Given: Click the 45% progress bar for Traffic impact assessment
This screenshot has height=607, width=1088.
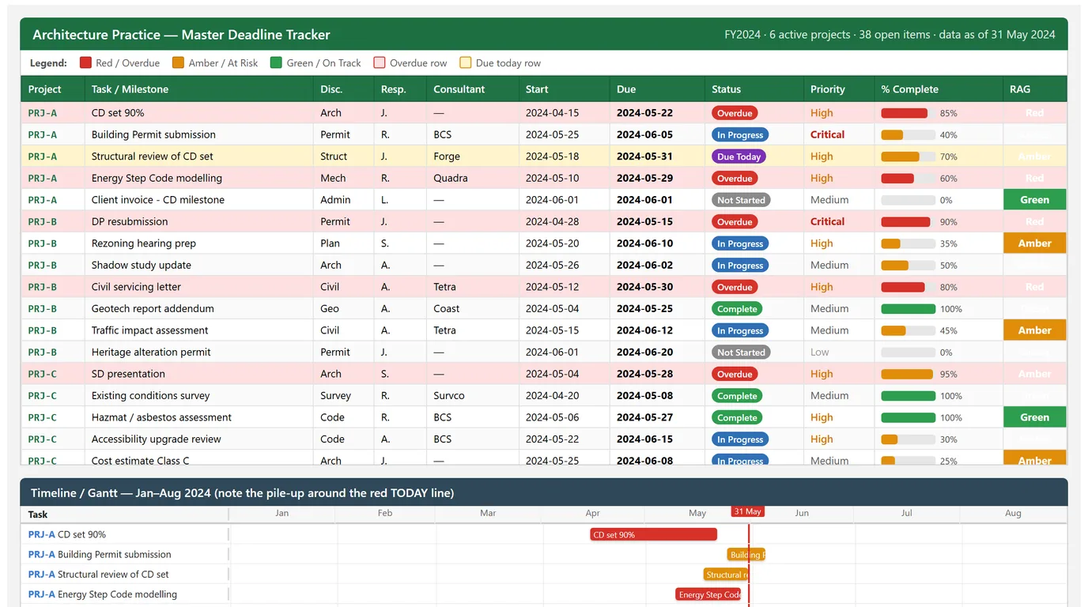Looking at the screenshot, I should (x=909, y=330).
